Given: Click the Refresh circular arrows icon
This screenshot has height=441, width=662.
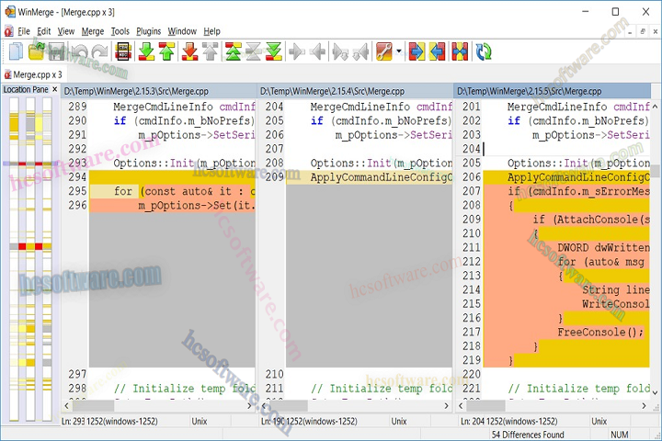Looking at the screenshot, I should click(484, 51).
